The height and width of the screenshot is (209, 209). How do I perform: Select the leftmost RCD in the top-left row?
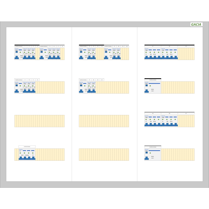[x=19, y=54]
